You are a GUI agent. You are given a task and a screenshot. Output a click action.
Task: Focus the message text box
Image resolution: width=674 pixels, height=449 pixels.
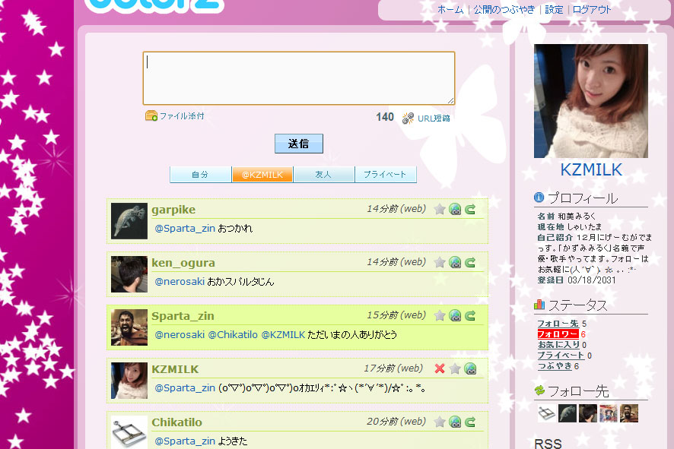point(298,78)
